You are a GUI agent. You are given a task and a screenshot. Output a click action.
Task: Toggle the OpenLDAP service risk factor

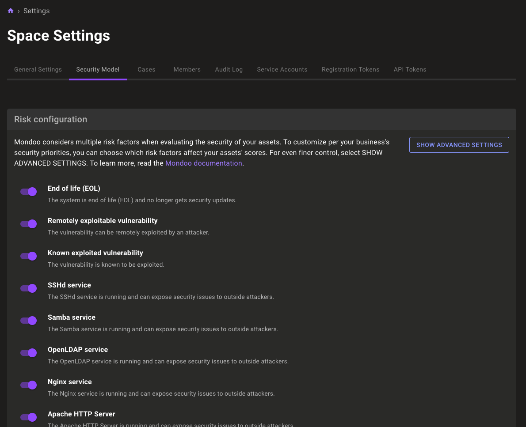[x=29, y=353]
